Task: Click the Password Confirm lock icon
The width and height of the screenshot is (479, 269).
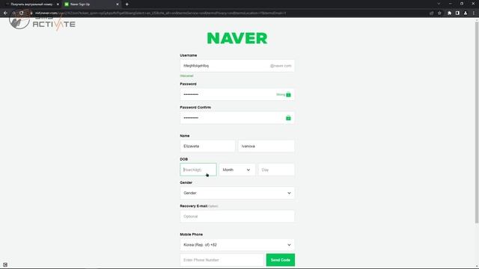Action: (x=288, y=118)
